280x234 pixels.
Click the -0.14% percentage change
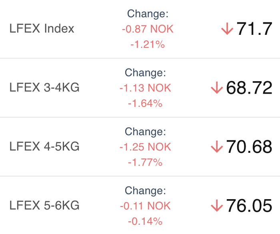coord(145,221)
